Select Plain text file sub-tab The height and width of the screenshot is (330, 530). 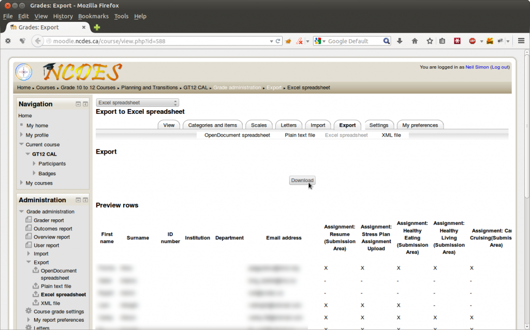click(300, 135)
